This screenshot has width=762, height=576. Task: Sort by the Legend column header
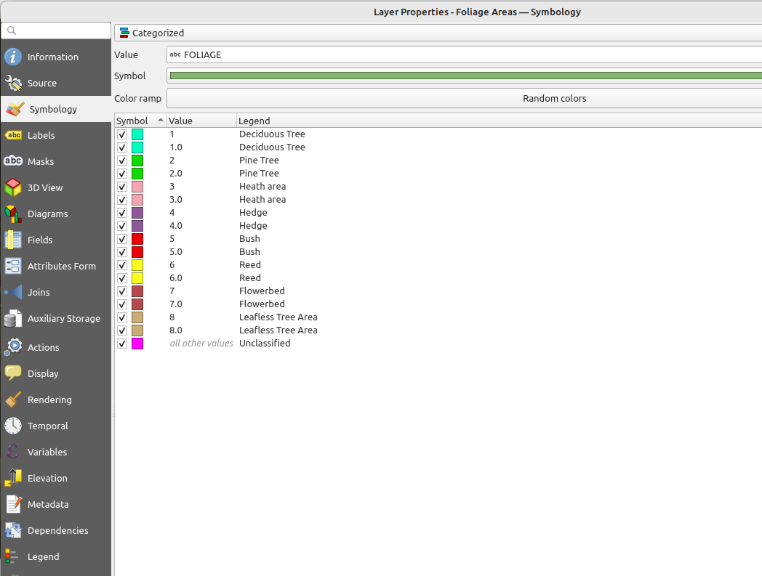254,121
